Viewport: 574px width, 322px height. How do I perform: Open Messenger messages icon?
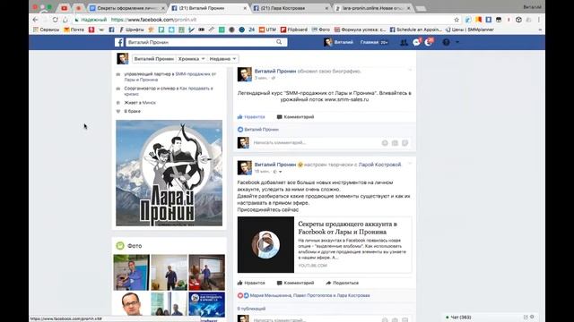(x=416, y=42)
